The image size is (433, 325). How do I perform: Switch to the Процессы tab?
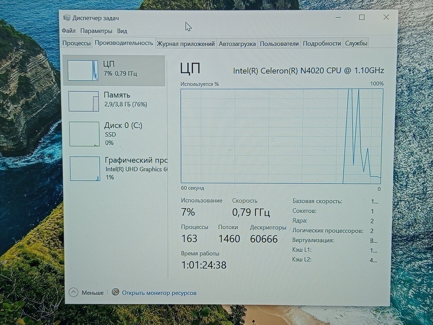click(x=77, y=43)
